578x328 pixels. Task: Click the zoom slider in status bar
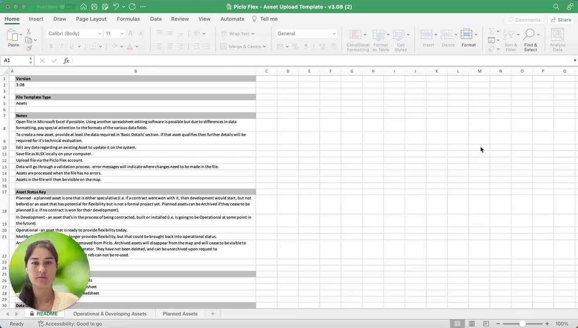tap(522, 323)
